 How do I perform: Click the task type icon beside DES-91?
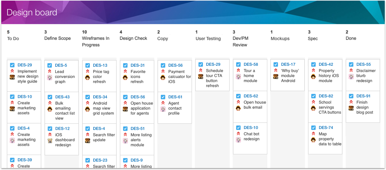coord(351,96)
